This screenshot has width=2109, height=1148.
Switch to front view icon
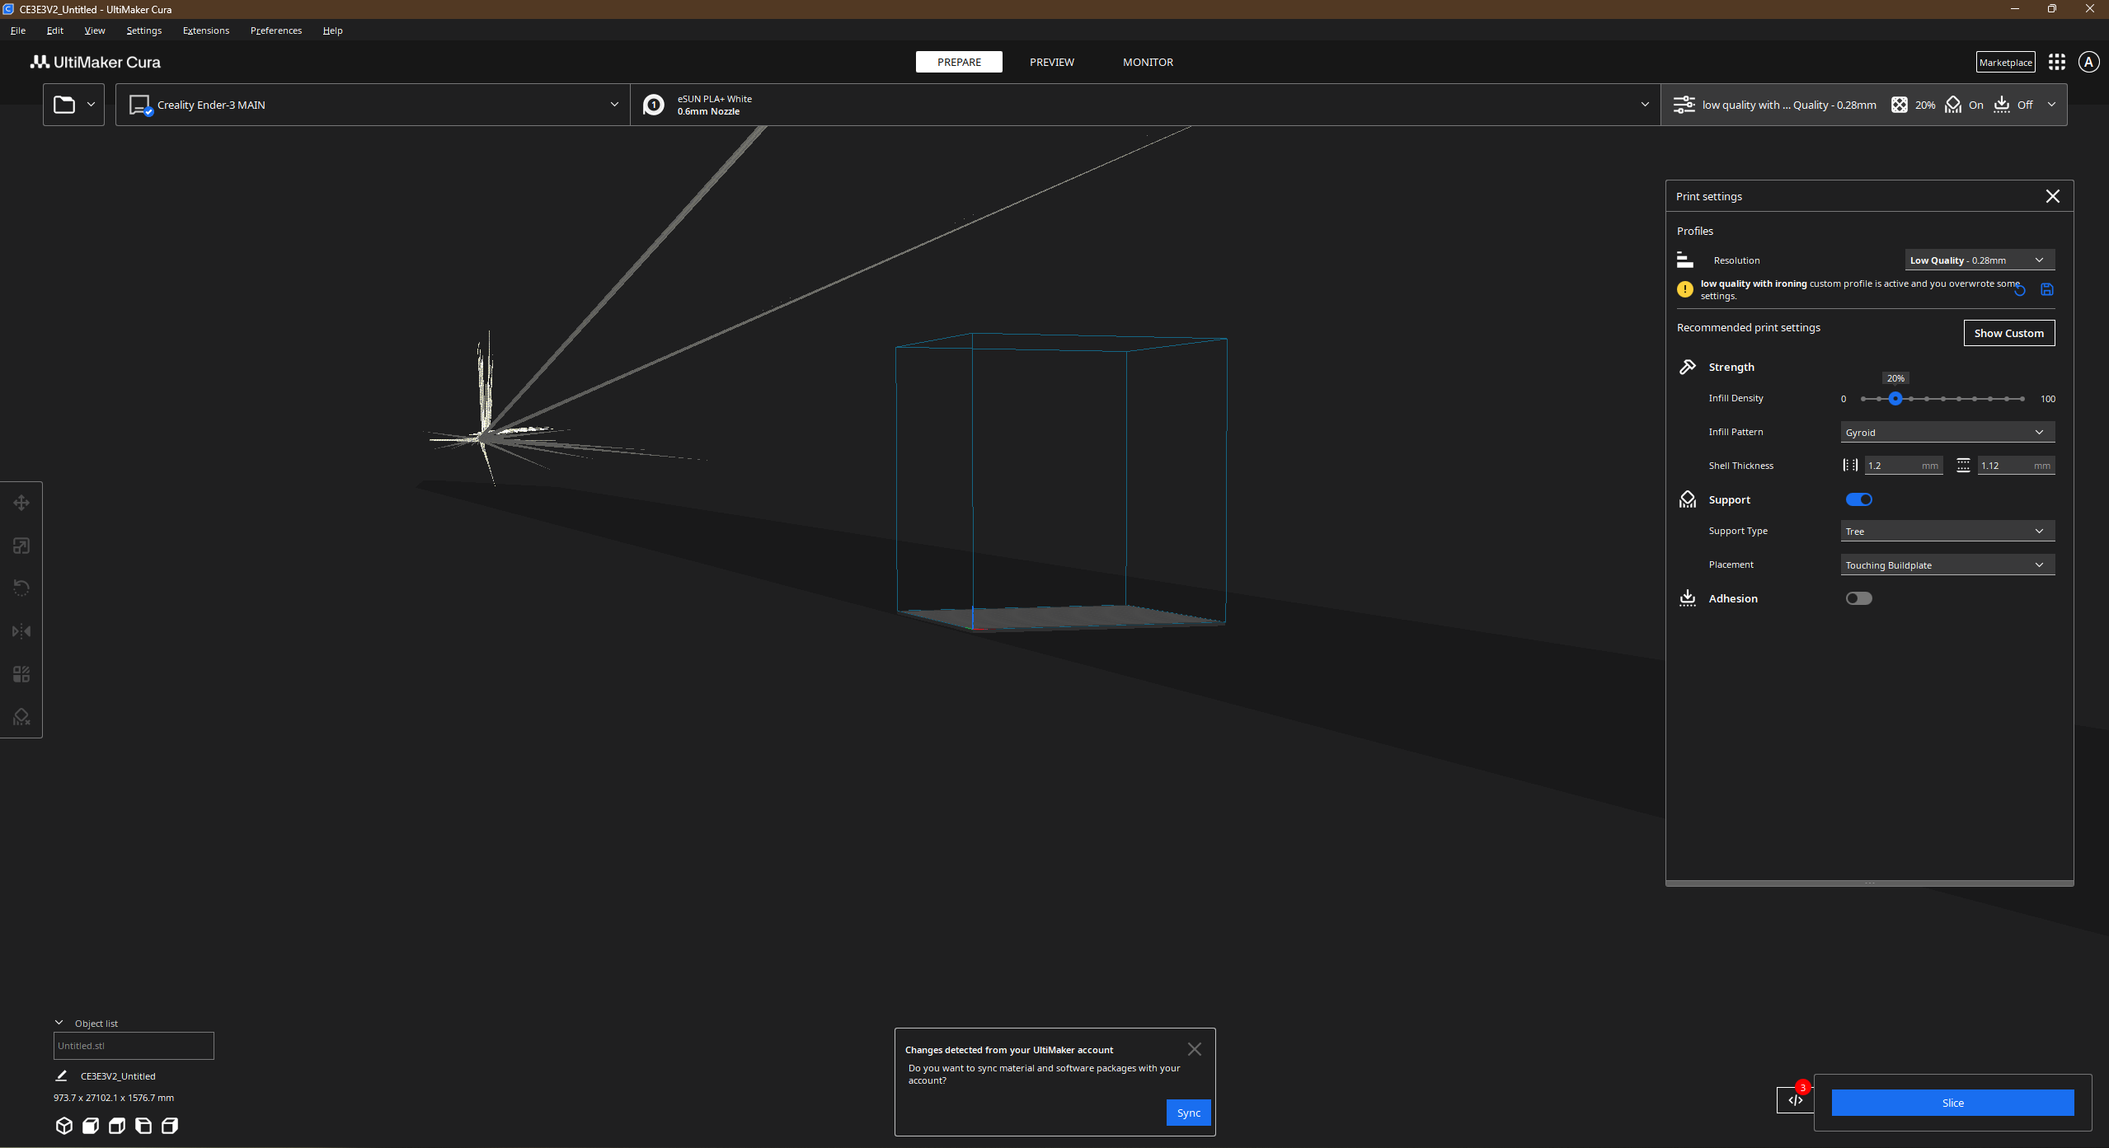(x=91, y=1126)
